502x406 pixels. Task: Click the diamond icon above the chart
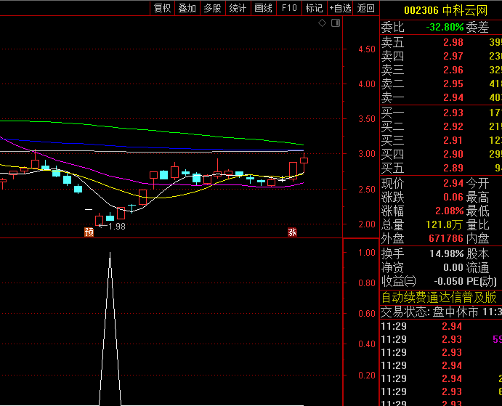[323, 23]
